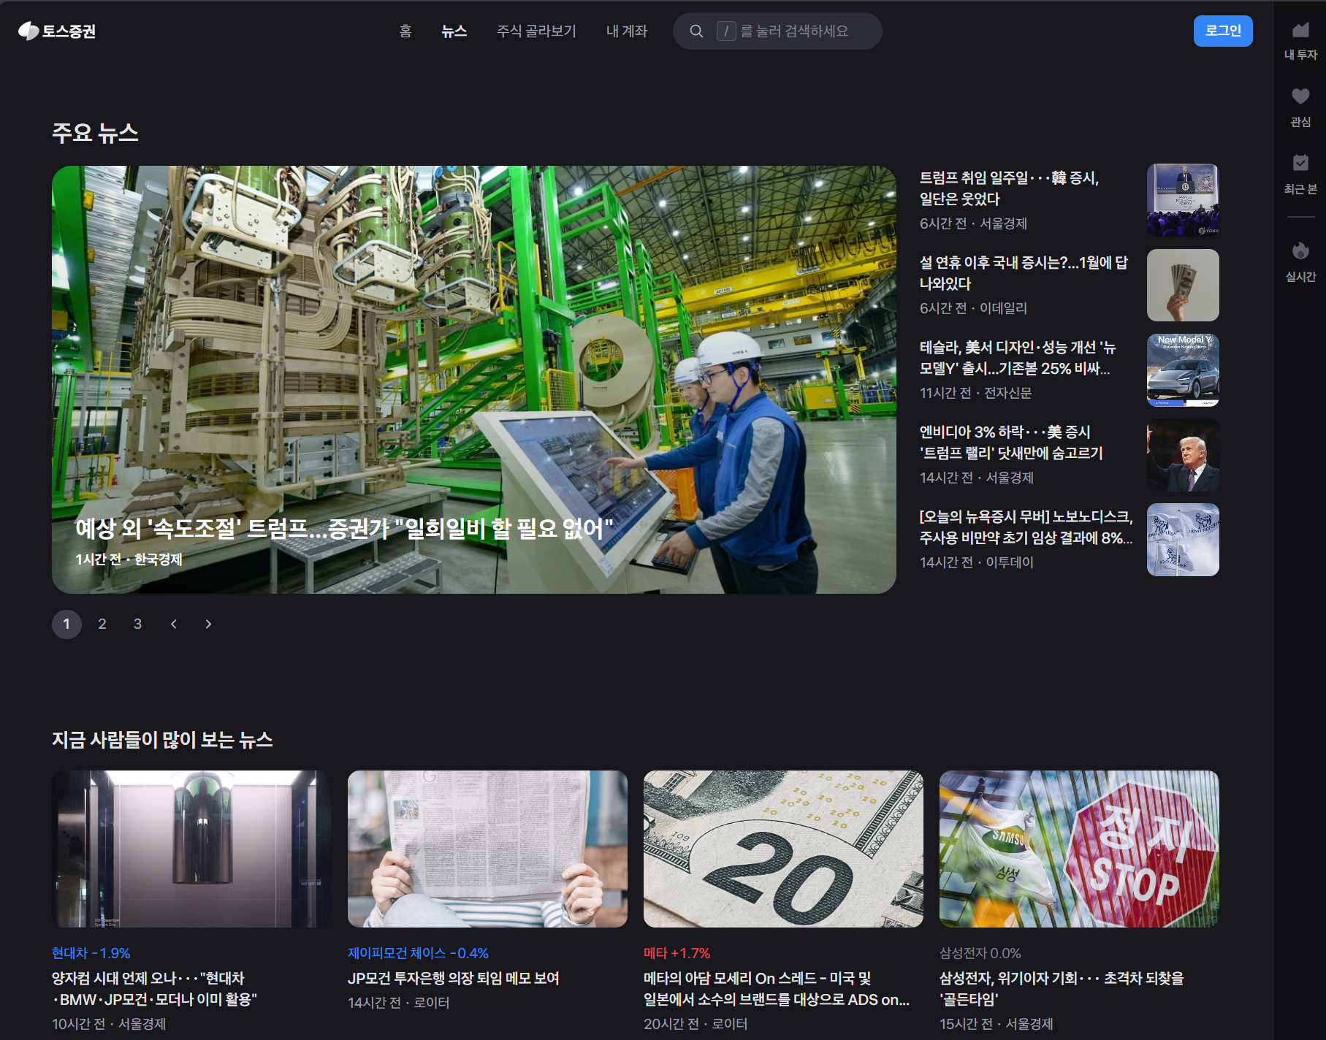Open article JP모건 투자은행 의장 퇴임 메모
Screen dimensions: 1326x1040
coord(454,978)
